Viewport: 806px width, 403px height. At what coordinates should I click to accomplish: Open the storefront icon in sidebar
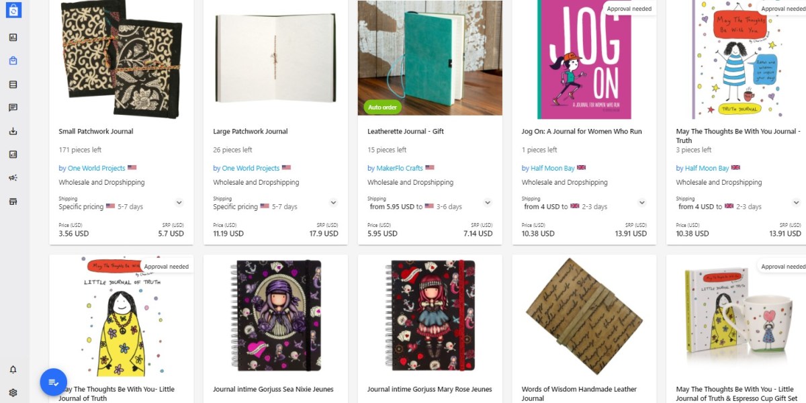pos(13,201)
